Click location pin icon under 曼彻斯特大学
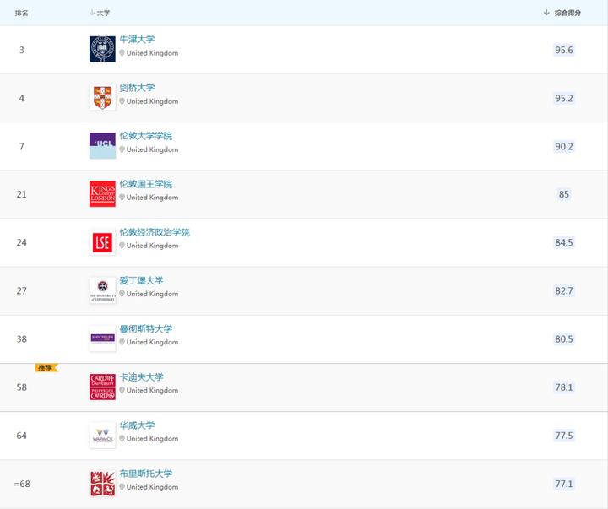The height and width of the screenshot is (509, 608). coord(122,343)
